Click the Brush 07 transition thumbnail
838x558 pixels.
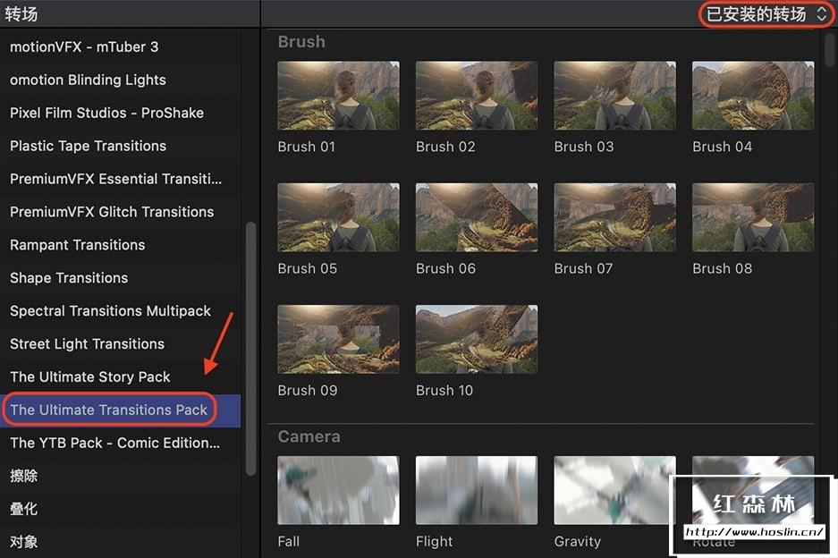pos(615,217)
